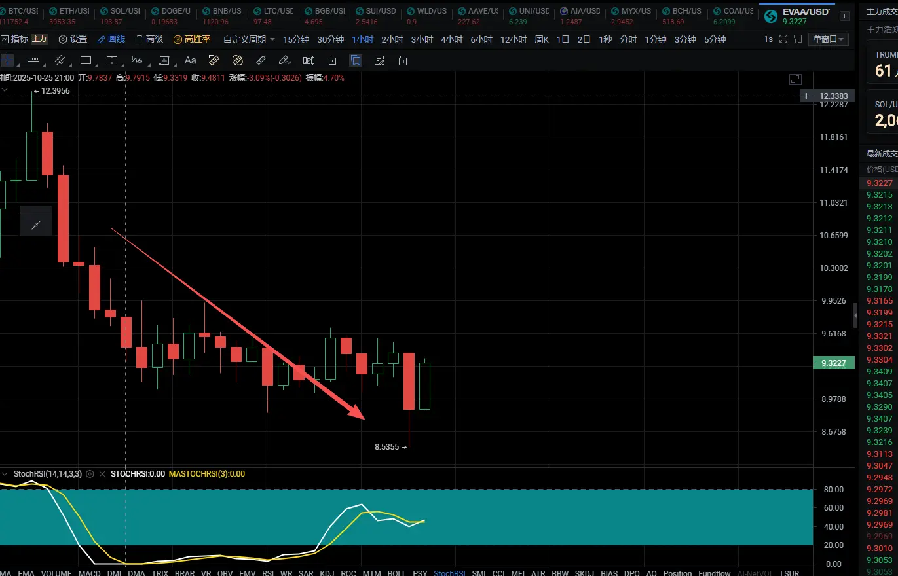Open the SOL/USD symbol tab
The width and height of the screenshot is (898, 576).
click(x=122, y=16)
